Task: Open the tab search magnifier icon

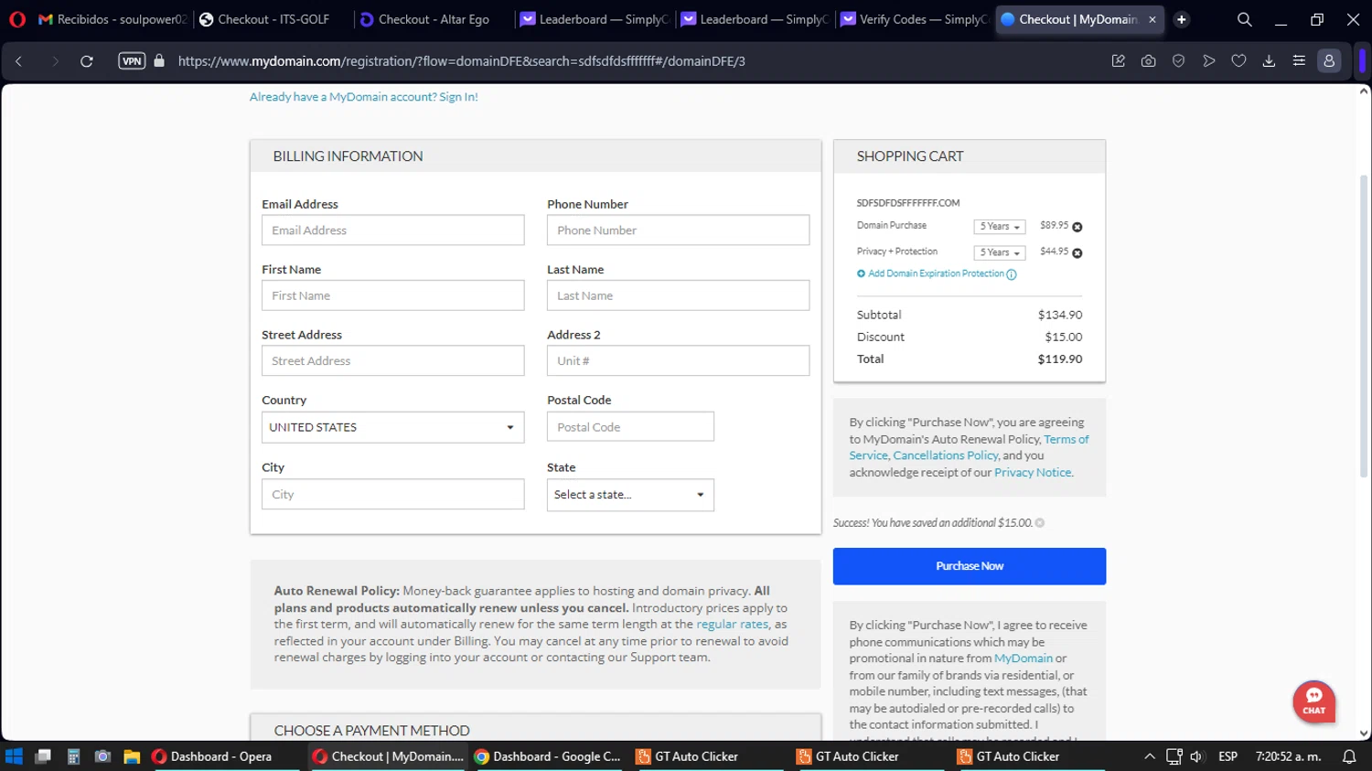Action: point(1244,19)
